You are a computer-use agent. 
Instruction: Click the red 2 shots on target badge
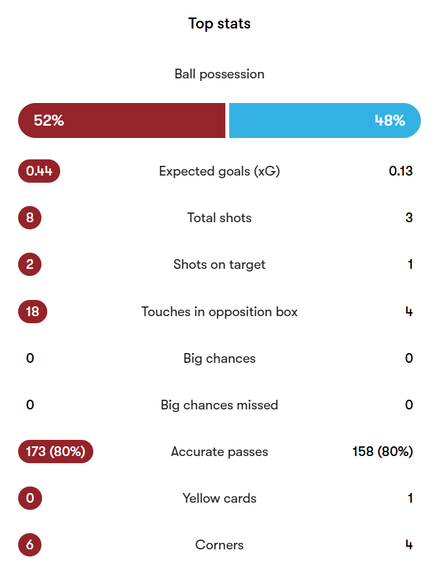(30, 264)
